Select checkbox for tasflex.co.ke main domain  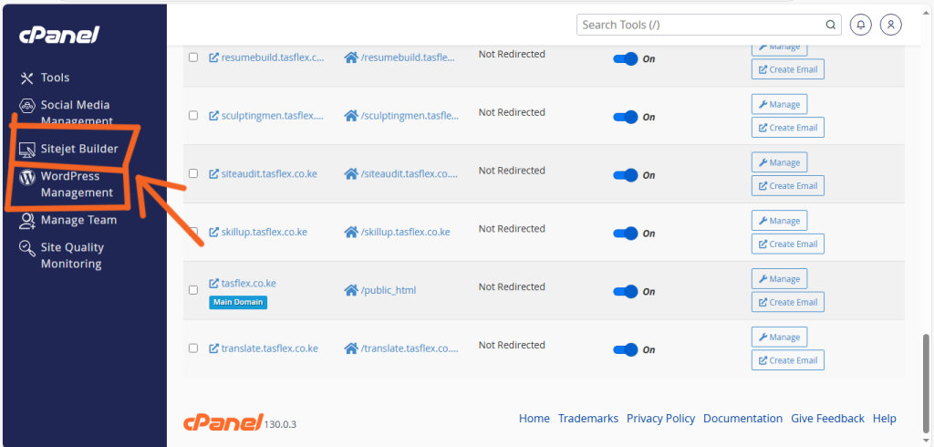click(x=193, y=290)
